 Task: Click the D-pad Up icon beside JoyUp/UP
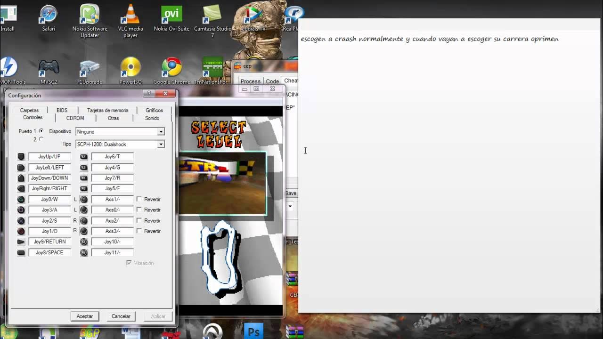pyautogui.click(x=21, y=157)
